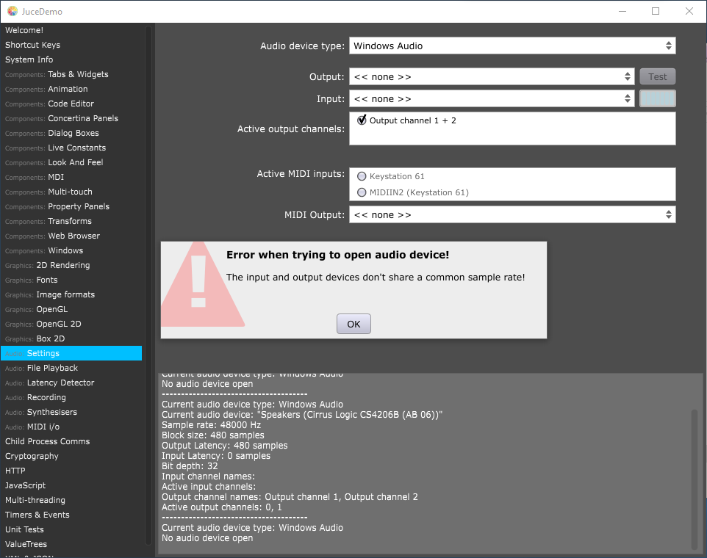Select Code Editor in the sidebar

(71, 104)
